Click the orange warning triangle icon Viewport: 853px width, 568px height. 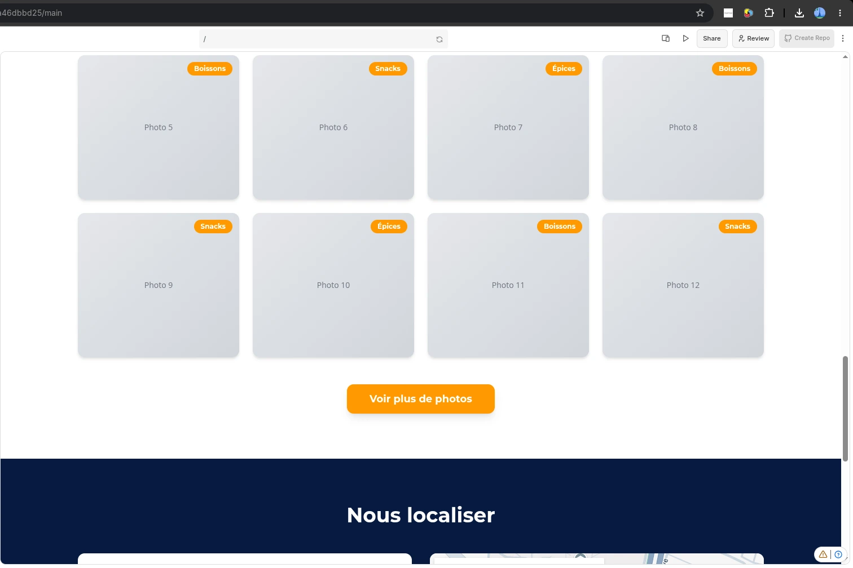pos(823,554)
